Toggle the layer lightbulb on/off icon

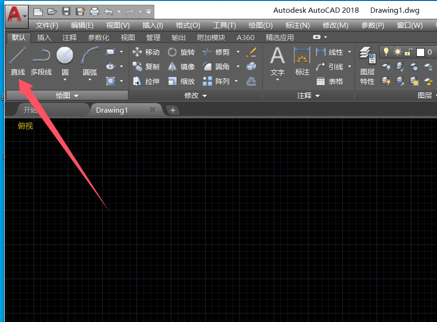click(386, 52)
